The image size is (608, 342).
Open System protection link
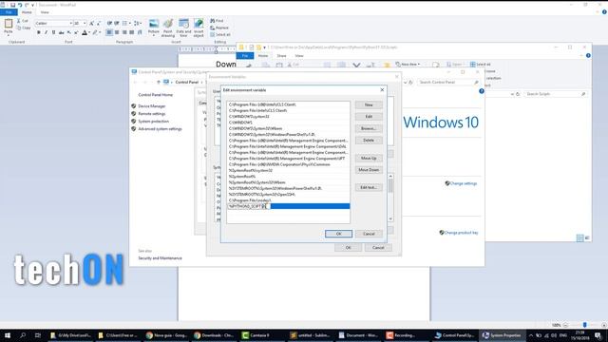tap(154, 122)
